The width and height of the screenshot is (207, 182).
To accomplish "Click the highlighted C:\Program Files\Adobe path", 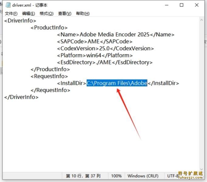I will pos(117,83).
